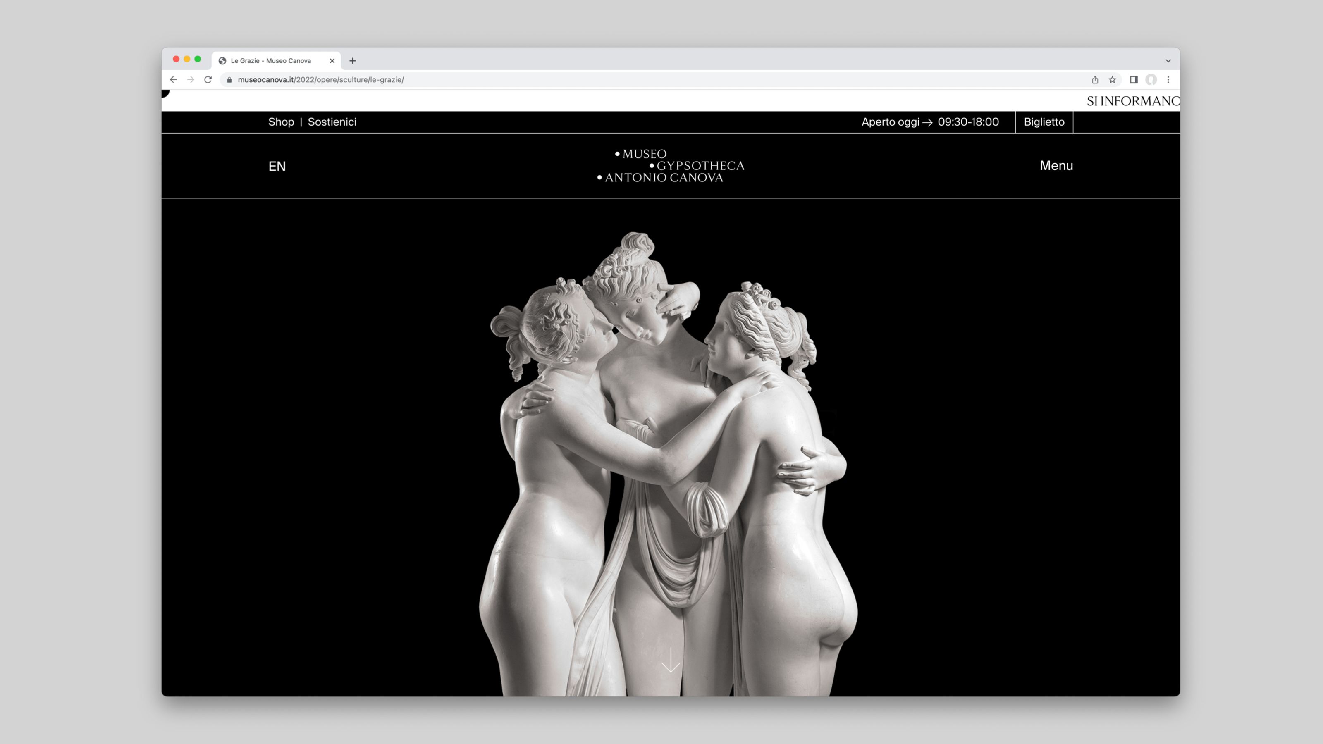Reload the page
The image size is (1323, 744).
coord(208,80)
